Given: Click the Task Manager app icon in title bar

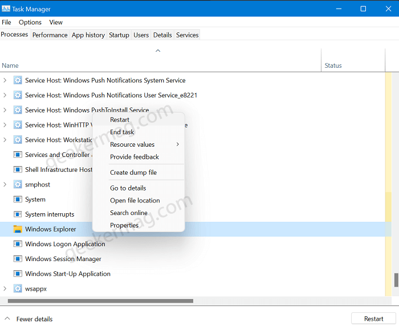Looking at the screenshot, I should coord(6,9).
